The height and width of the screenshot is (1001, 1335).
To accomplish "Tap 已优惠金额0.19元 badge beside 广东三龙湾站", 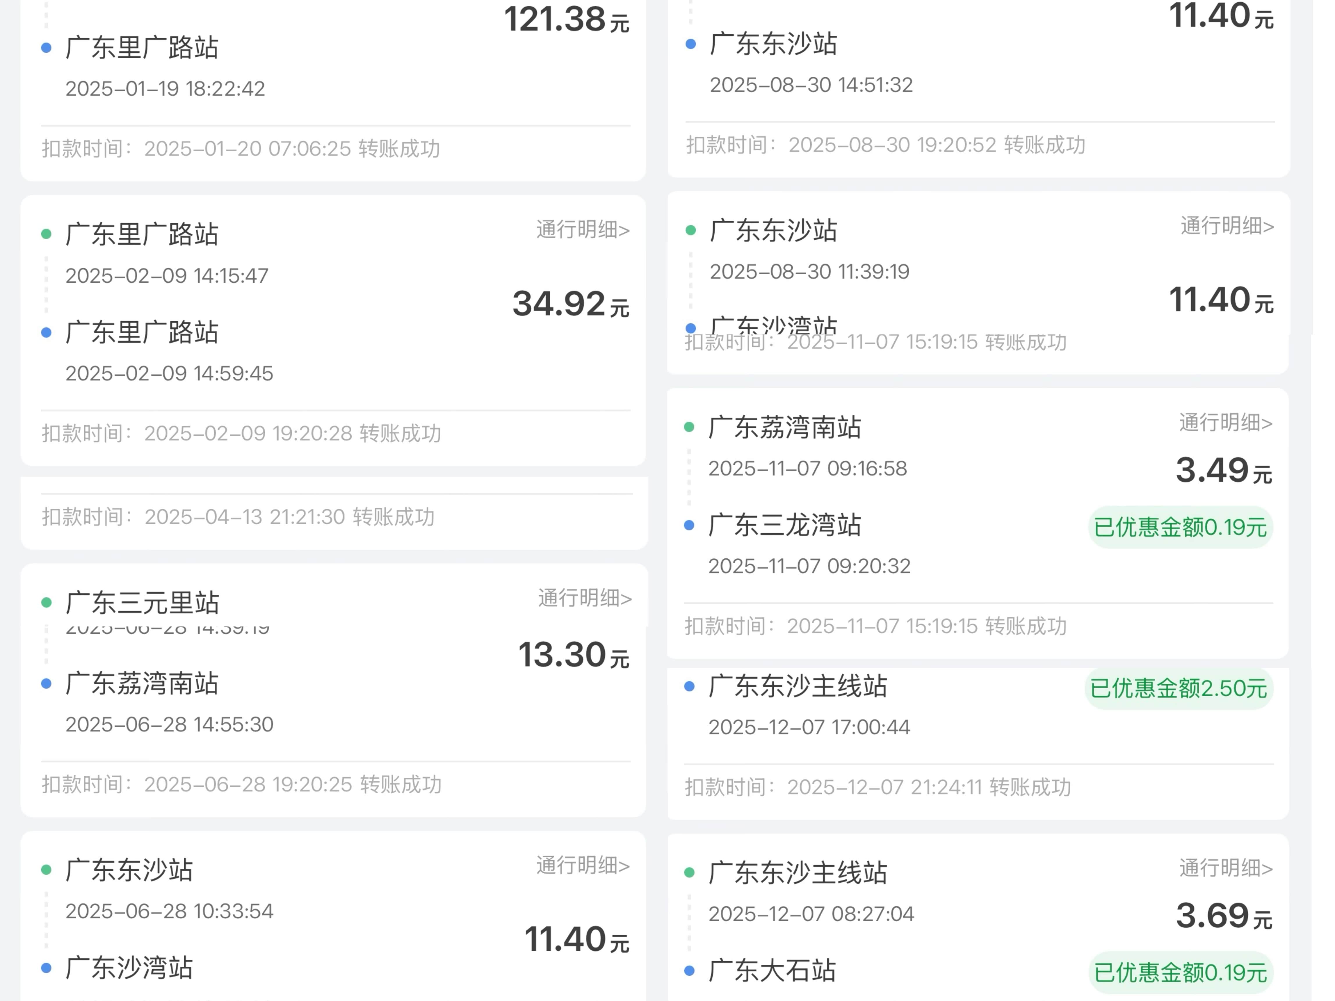I will click(1180, 527).
